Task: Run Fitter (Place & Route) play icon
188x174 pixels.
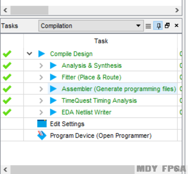Action: (x=53, y=77)
